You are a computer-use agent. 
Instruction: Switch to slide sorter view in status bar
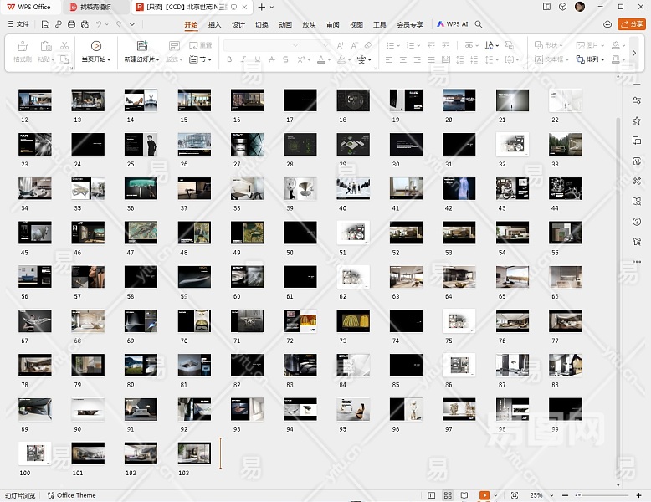(448, 495)
